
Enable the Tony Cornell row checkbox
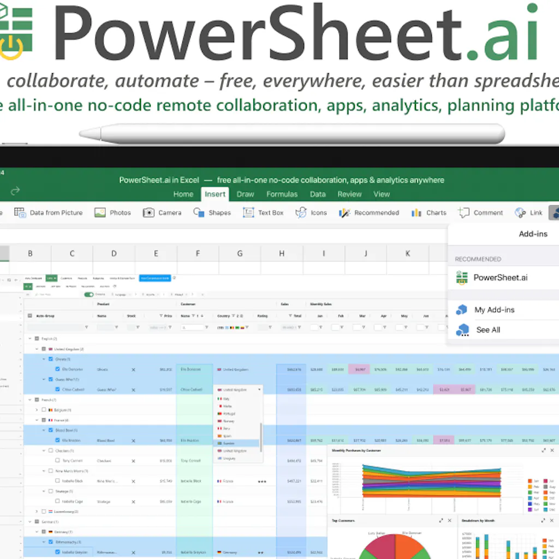pyautogui.click(x=57, y=461)
